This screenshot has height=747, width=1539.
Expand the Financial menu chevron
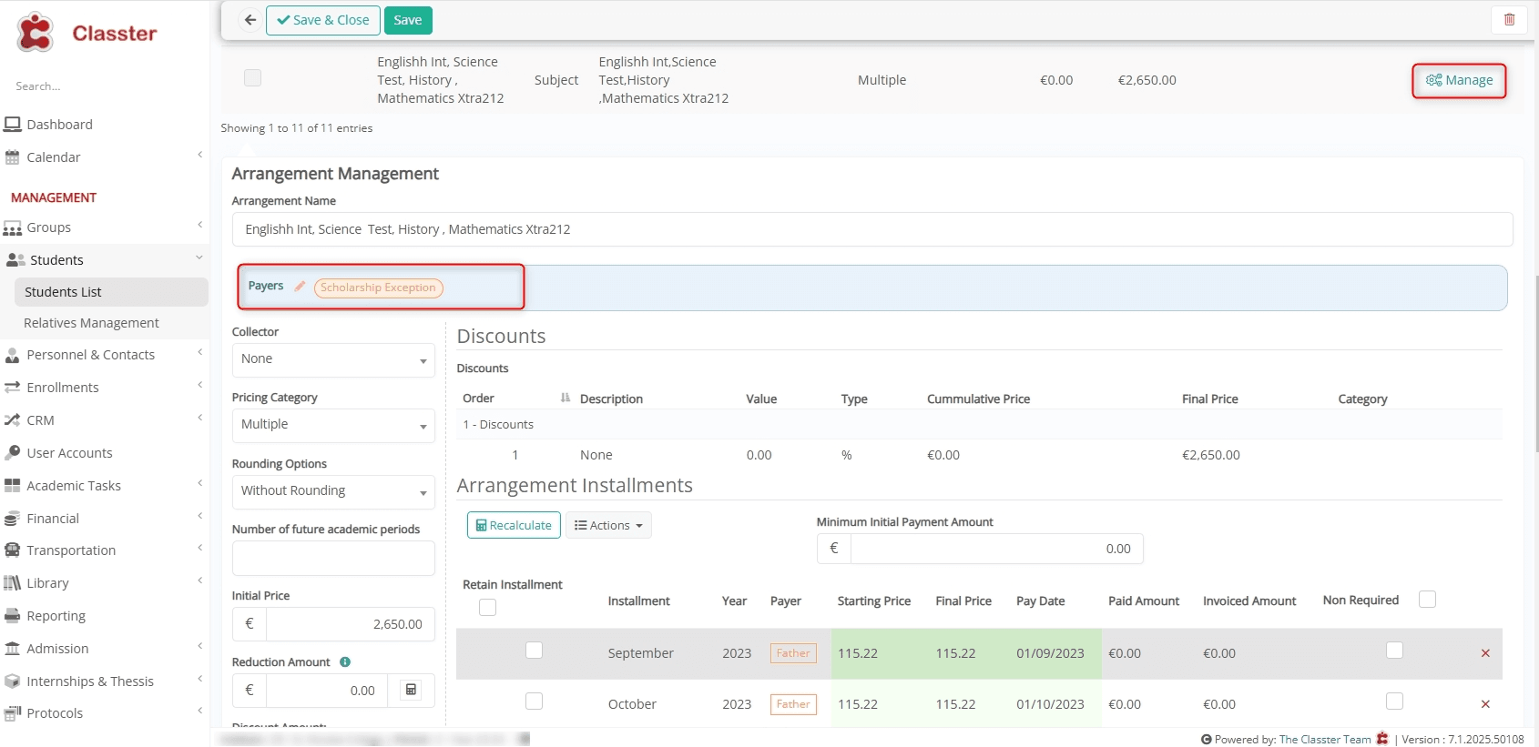(199, 517)
